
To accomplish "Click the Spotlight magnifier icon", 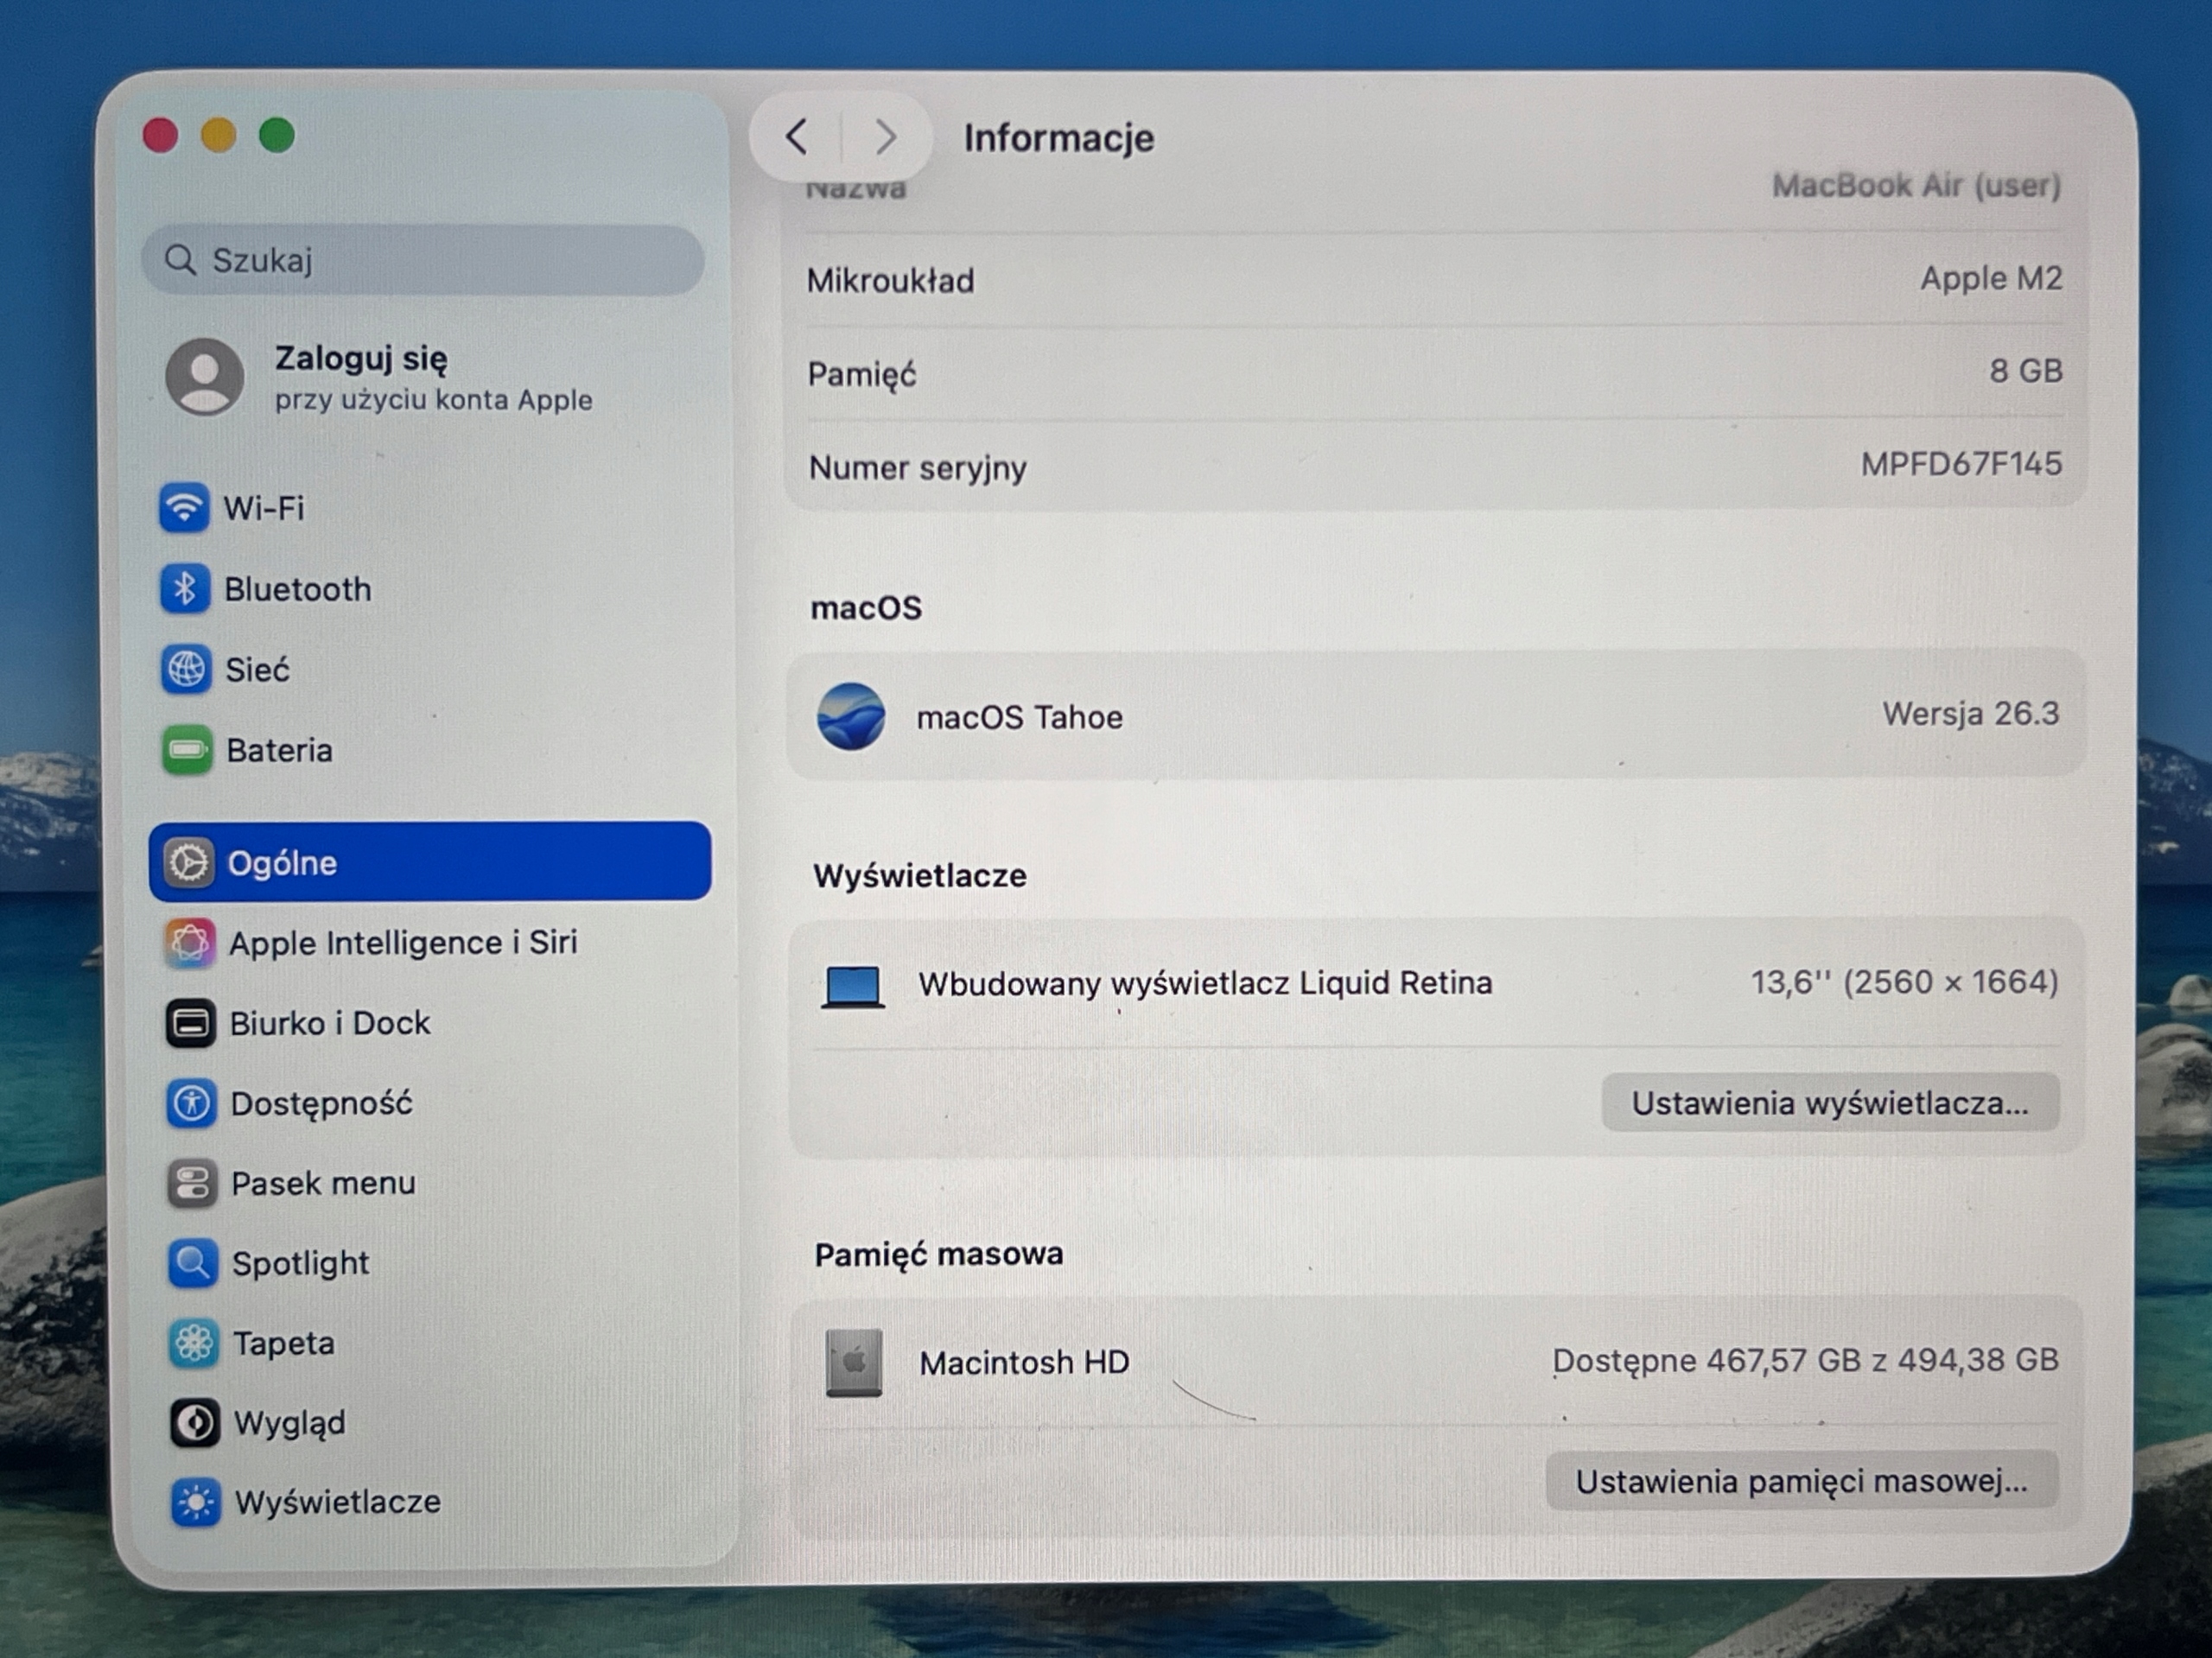I will click(x=193, y=1263).
